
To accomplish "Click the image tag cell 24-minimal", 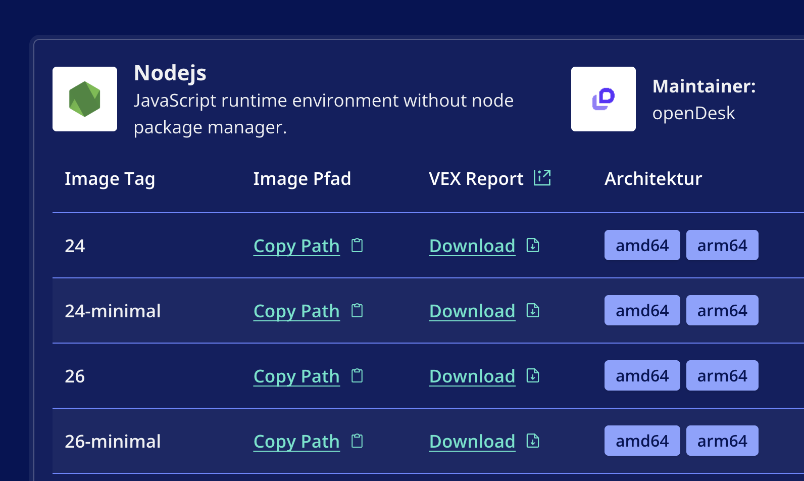I will (x=113, y=311).
